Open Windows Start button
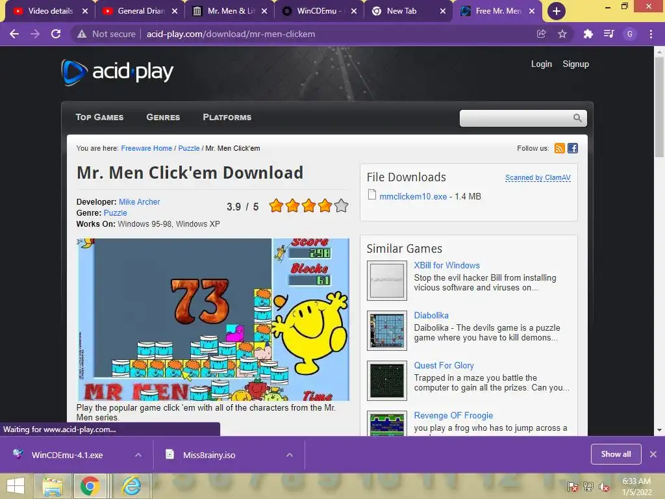This screenshot has width=665, height=499. click(x=16, y=486)
